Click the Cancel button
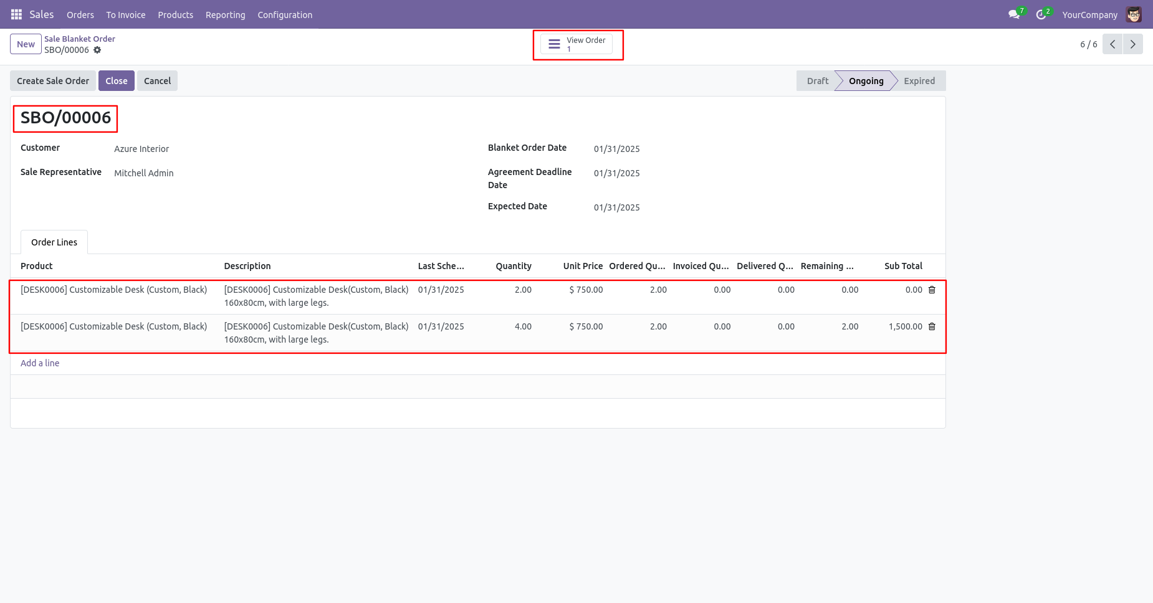 point(157,81)
